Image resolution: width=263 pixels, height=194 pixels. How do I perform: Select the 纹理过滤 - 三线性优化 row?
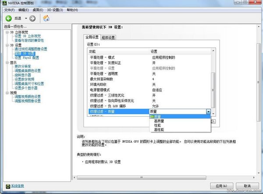(149, 95)
